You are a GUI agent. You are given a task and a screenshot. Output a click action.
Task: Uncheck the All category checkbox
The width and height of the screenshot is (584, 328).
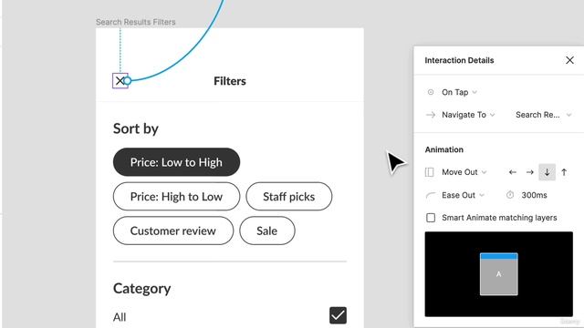coord(338,315)
